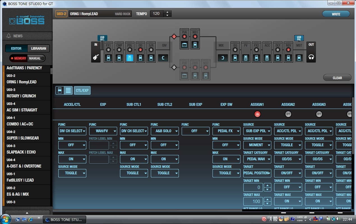Toggle the OD on/off knob
356x224 pixels.
pyautogui.click(x=140, y=50)
